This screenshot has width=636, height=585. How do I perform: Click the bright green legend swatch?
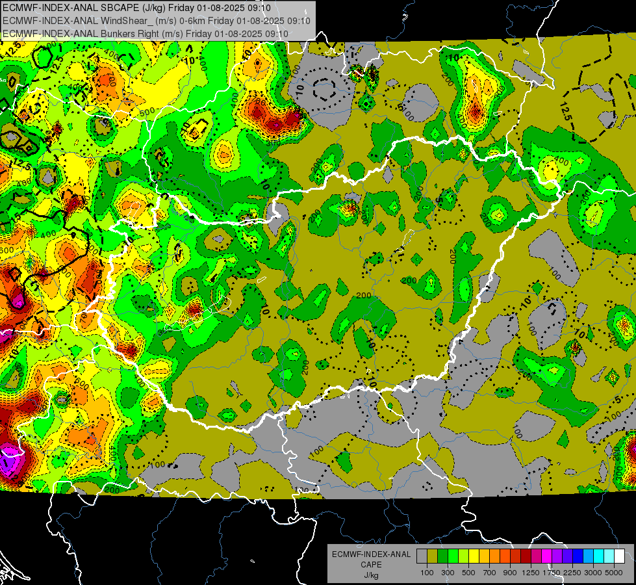click(453, 556)
